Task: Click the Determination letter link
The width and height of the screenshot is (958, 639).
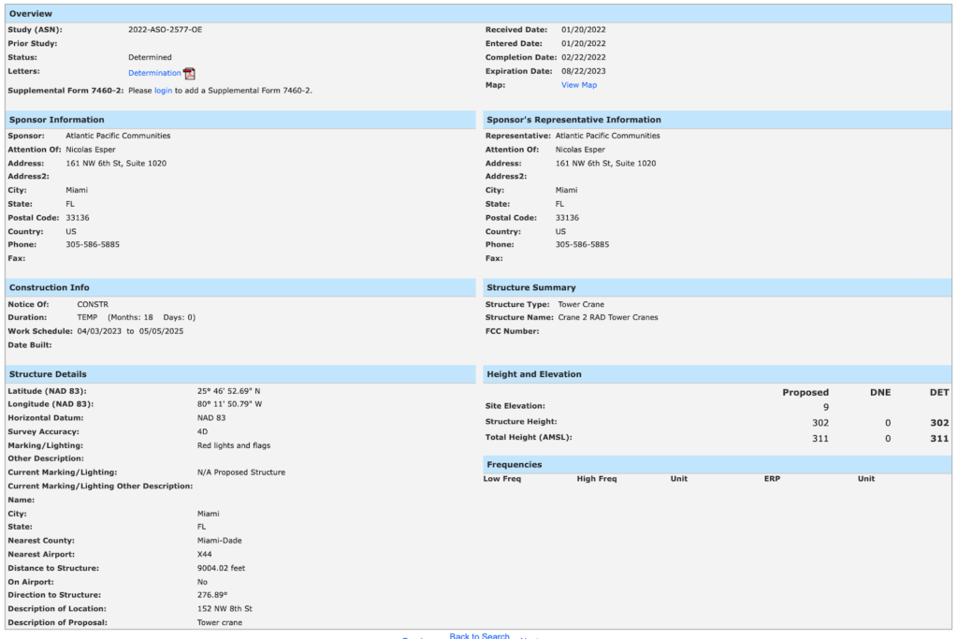Action: point(154,73)
